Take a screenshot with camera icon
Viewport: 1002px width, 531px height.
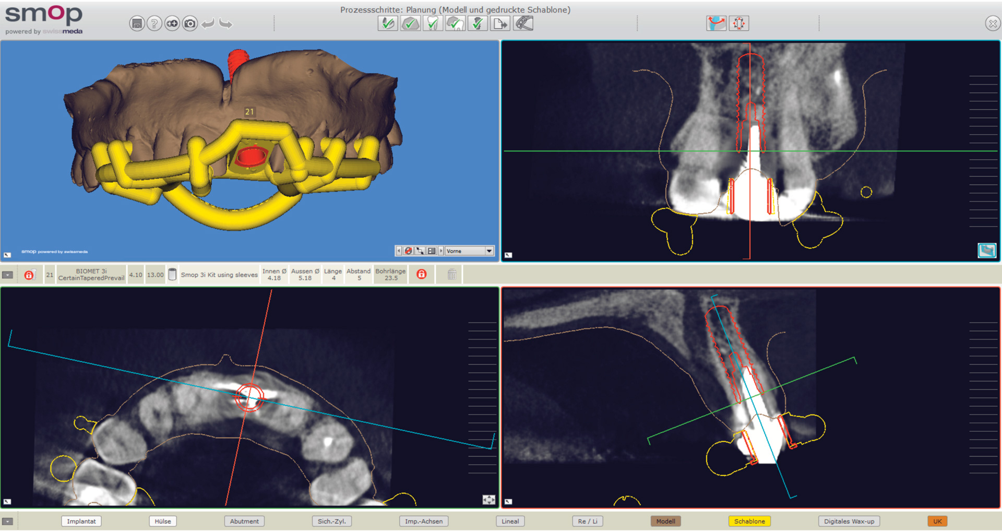[190, 23]
